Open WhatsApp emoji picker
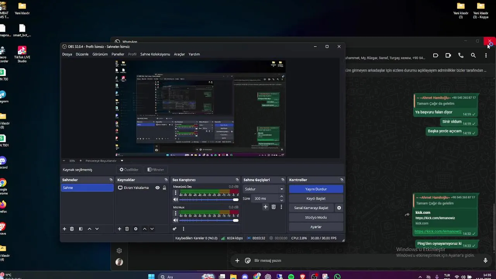The height and width of the screenshot is (279, 496). (248, 261)
